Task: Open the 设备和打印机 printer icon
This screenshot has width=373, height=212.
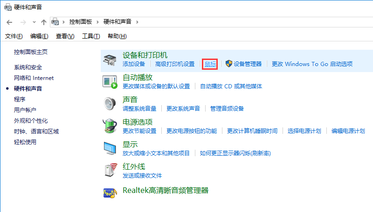Action: [110, 60]
